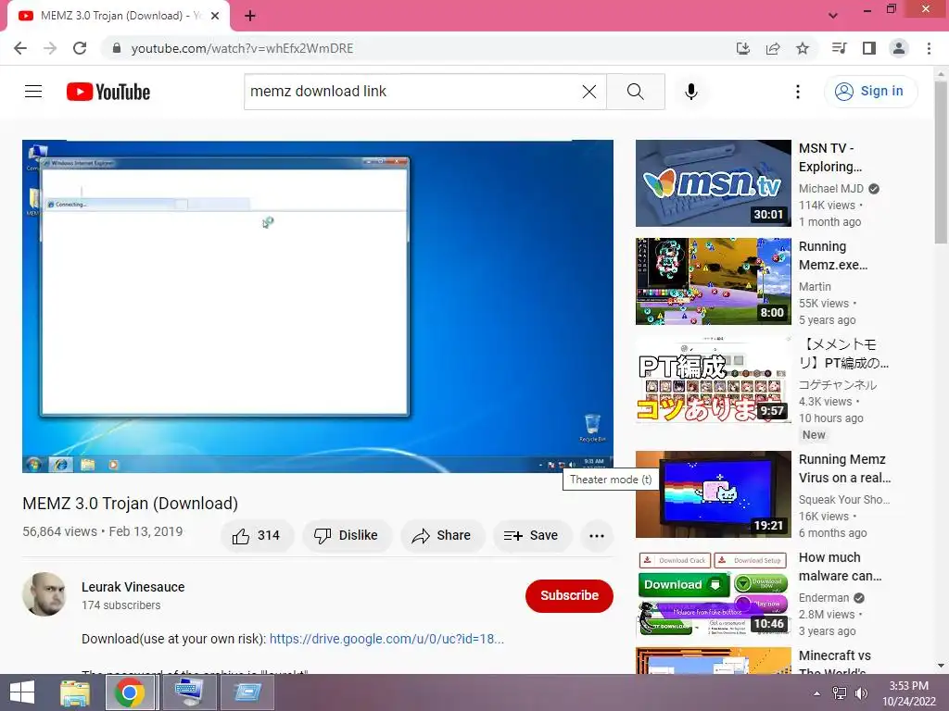
Task: Click the Sign in button
Action: pyautogui.click(x=871, y=92)
